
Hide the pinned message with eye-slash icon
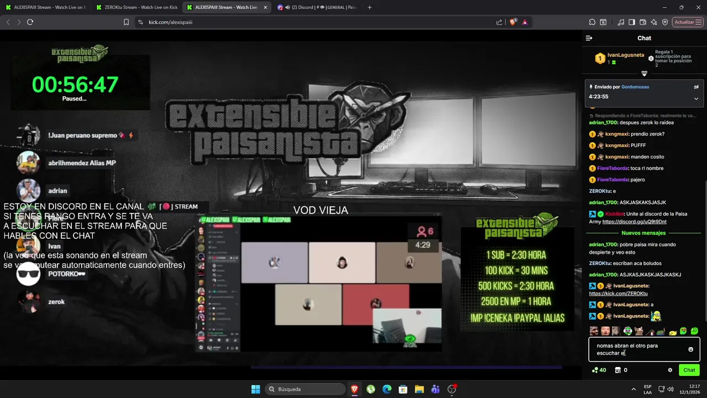(696, 87)
